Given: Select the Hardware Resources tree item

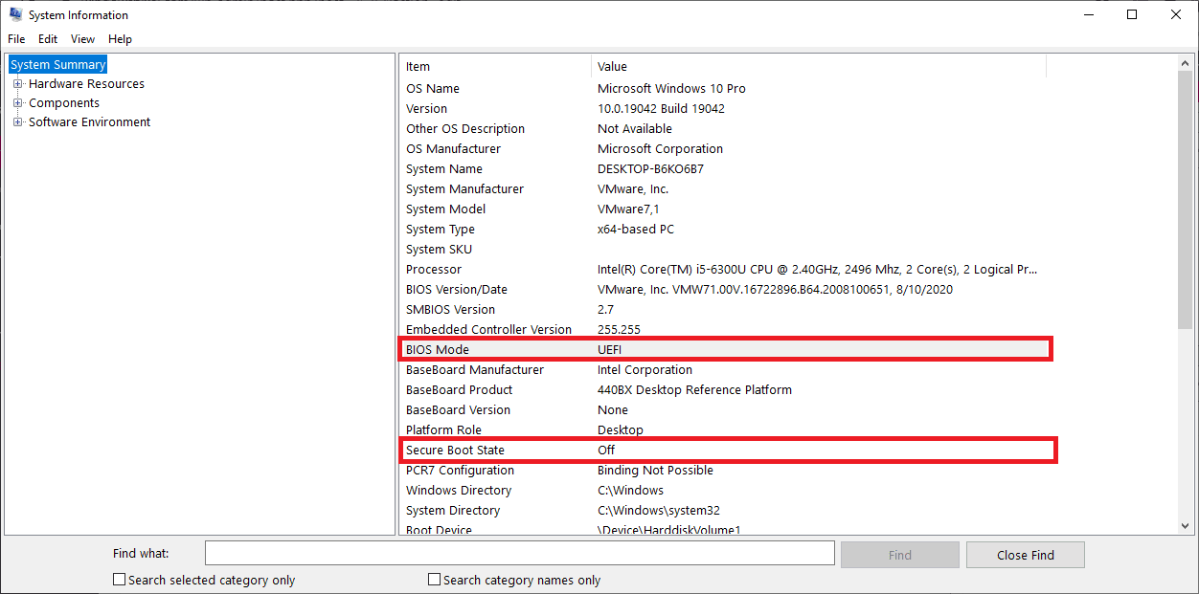Looking at the screenshot, I should (86, 84).
